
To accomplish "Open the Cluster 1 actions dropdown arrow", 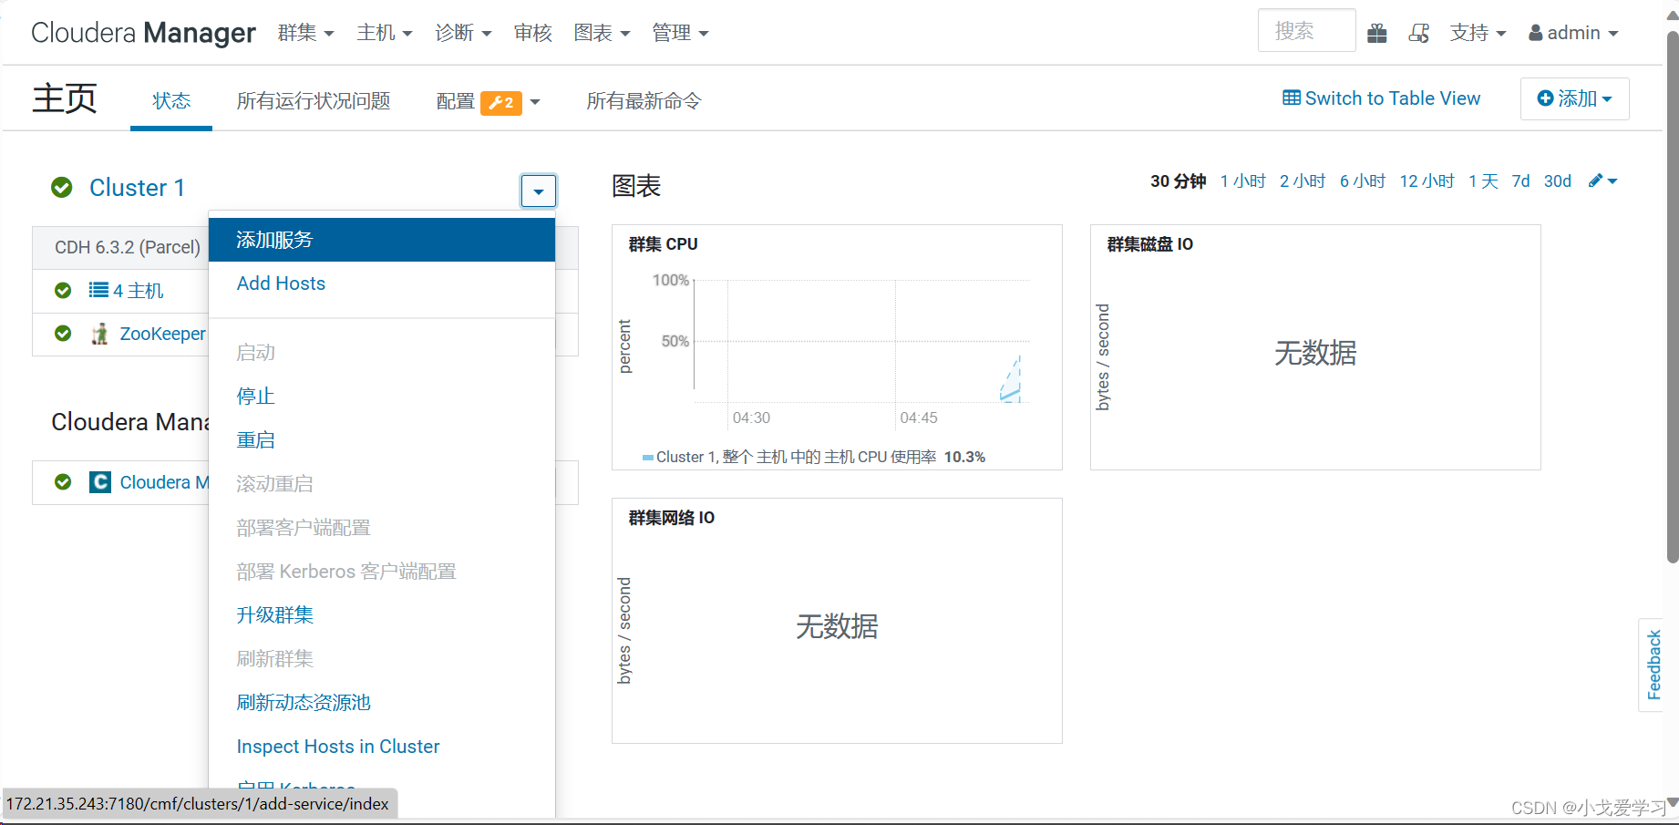I will pyautogui.click(x=539, y=191).
